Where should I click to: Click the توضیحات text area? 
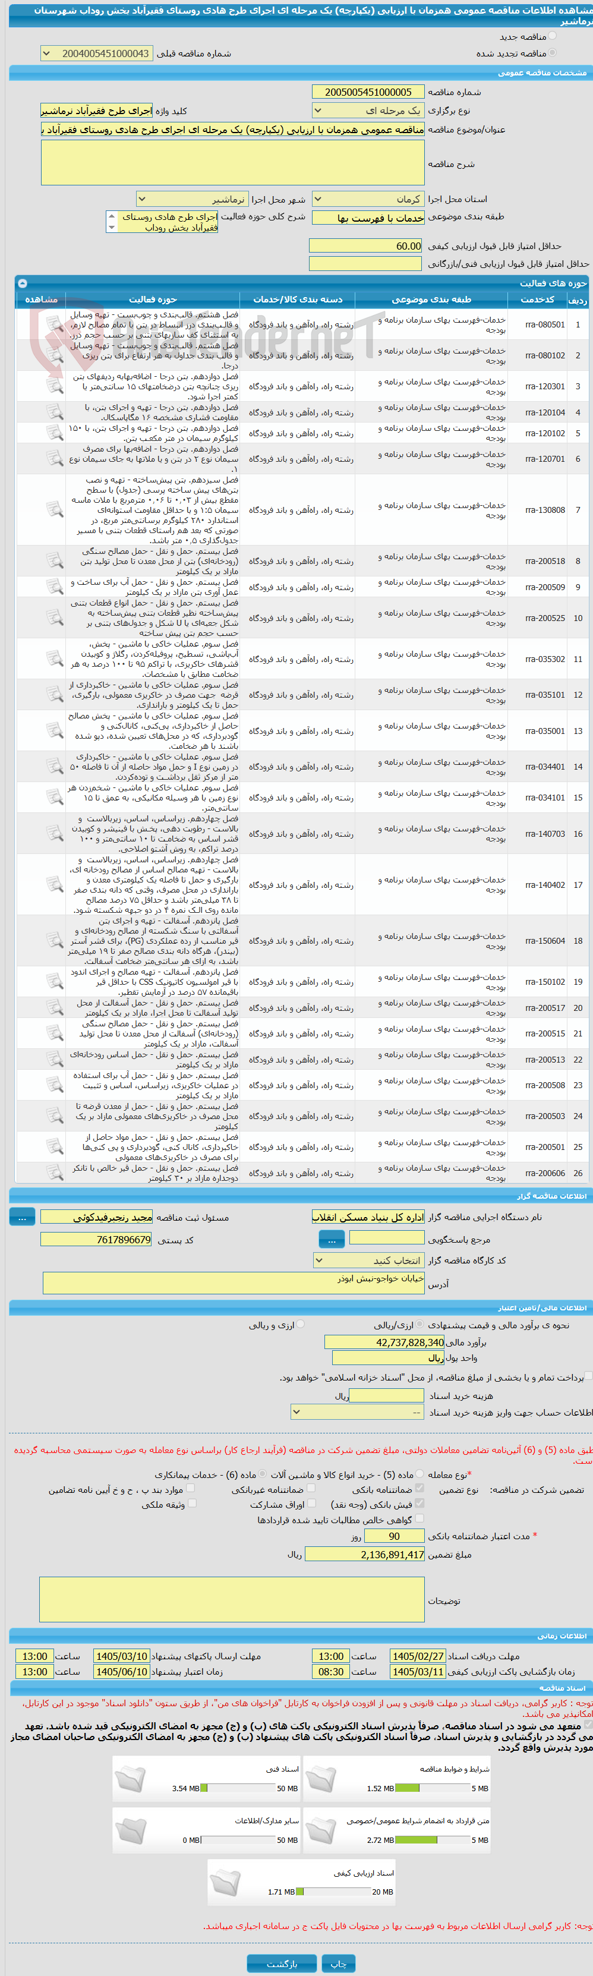pos(232,1599)
